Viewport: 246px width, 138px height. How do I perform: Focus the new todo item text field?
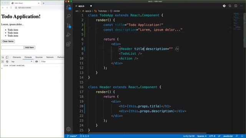click(x=13, y=48)
